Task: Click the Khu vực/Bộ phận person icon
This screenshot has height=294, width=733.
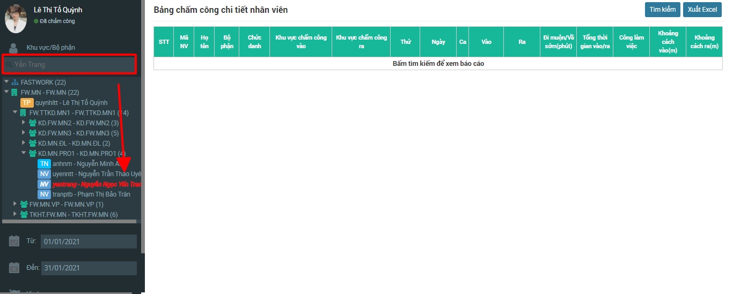Action: click(14, 48)
